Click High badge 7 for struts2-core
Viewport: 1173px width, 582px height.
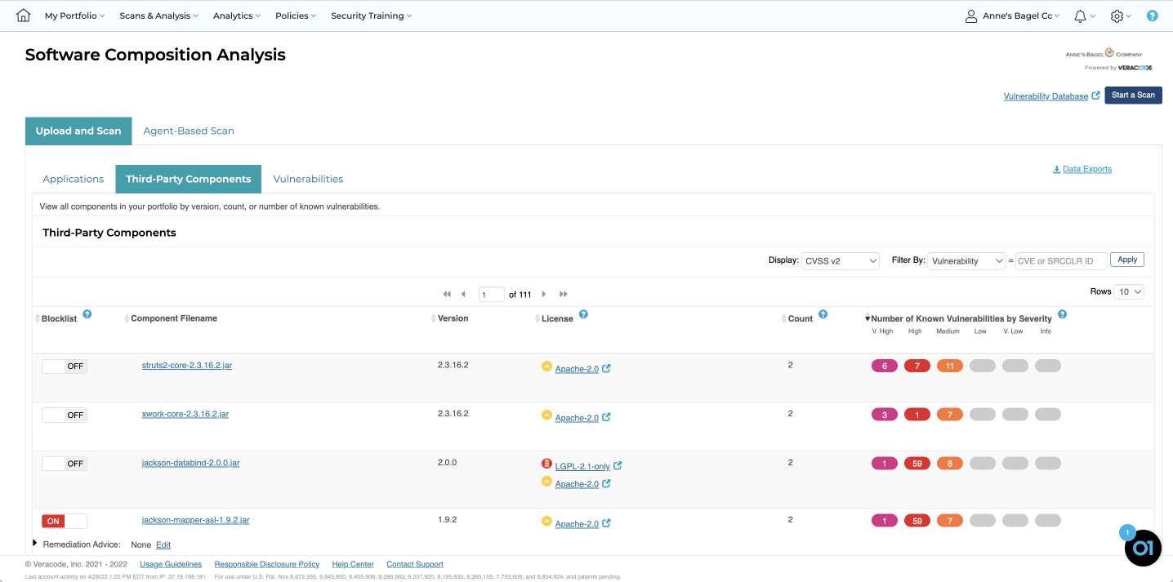point(917,367)
